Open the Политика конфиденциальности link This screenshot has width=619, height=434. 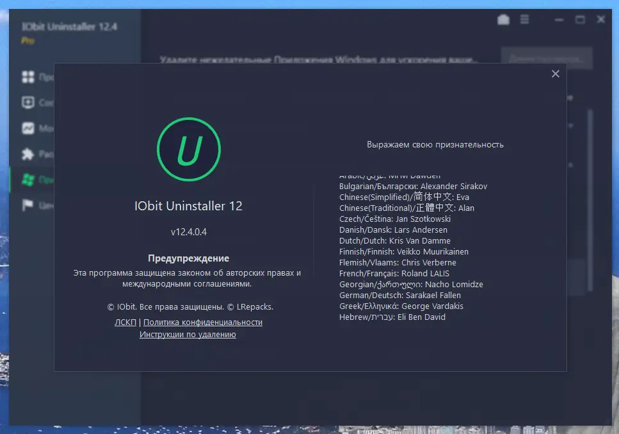[x=203, y=322]
